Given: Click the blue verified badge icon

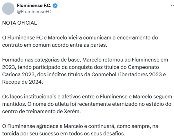Looking at the screenshot, I should (55, 6).
